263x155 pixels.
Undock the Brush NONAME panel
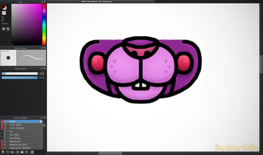42,118
